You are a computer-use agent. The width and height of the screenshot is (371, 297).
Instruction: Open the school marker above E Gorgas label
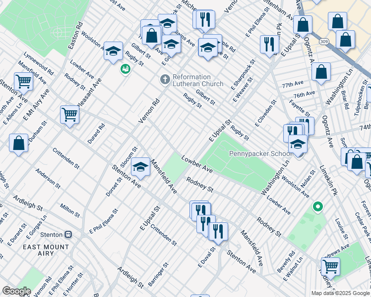171,45
